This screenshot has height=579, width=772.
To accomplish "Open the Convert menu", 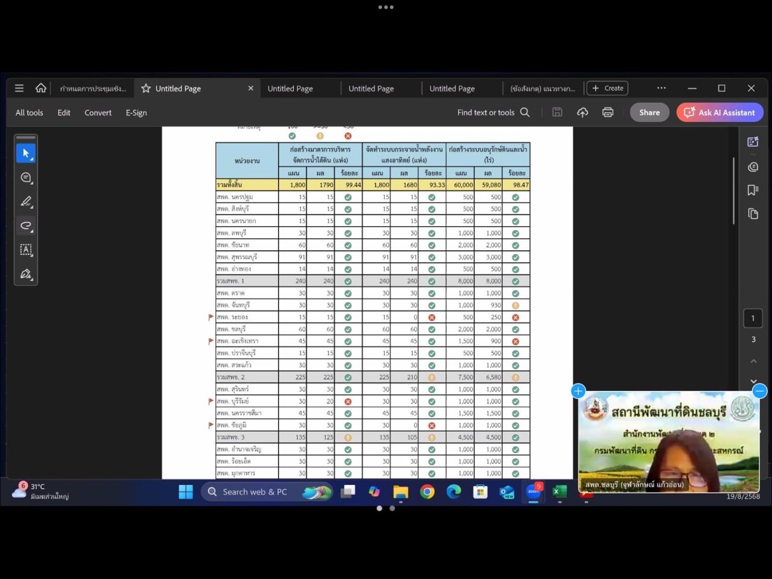I will (x=98, y=113).
